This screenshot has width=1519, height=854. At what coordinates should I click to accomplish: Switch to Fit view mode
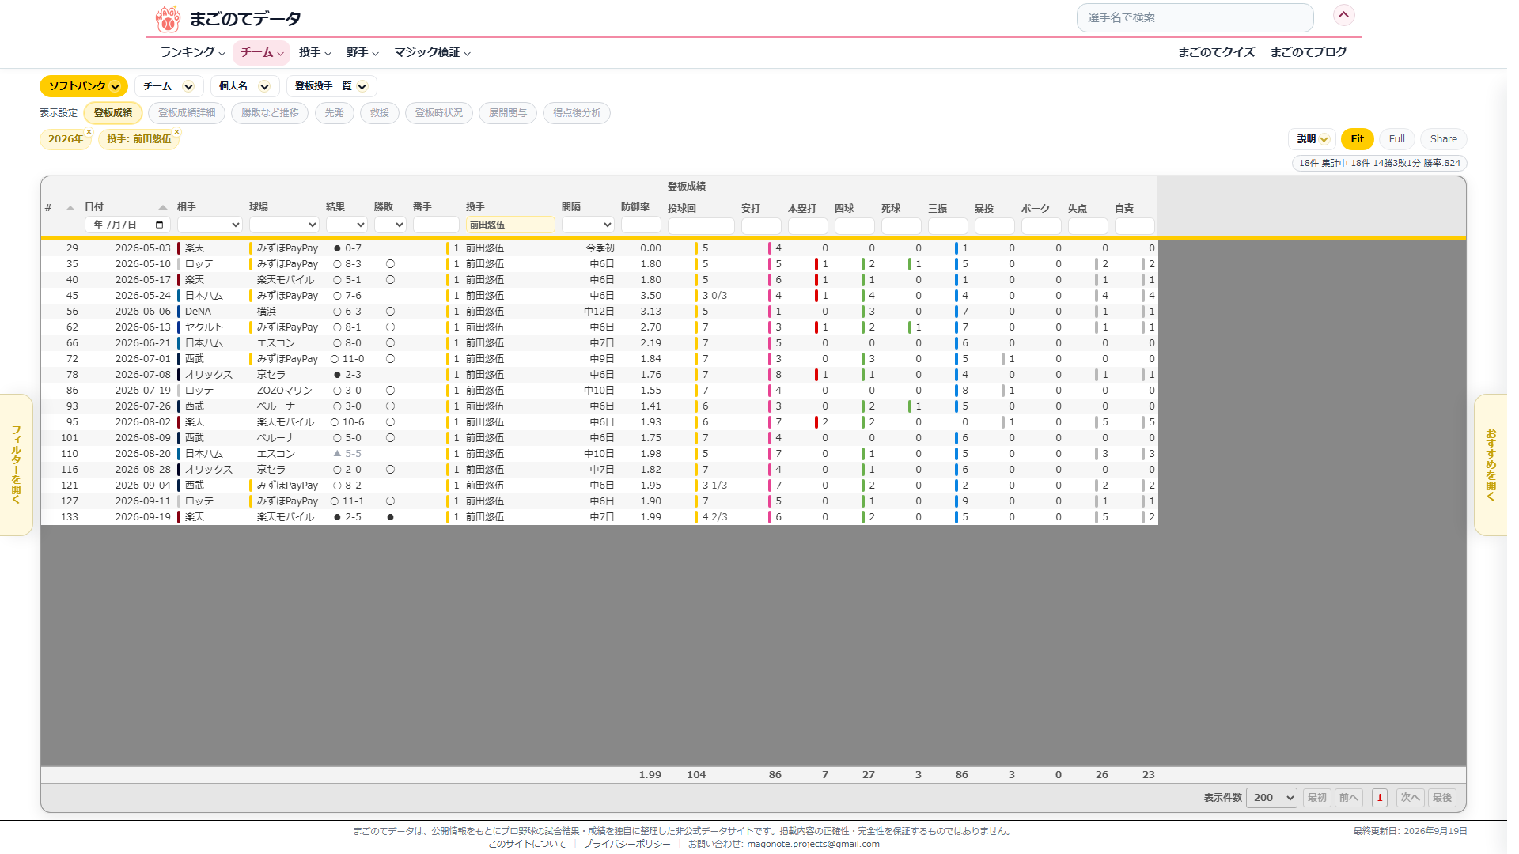tap(1357, 139)
